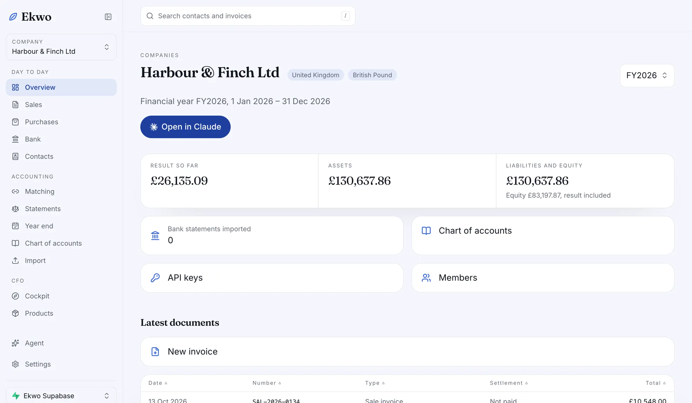Image resolution: width=692 pixels, height=403 pixels.
Task: Click the New invoice button
Action: (x=407, y=352)
